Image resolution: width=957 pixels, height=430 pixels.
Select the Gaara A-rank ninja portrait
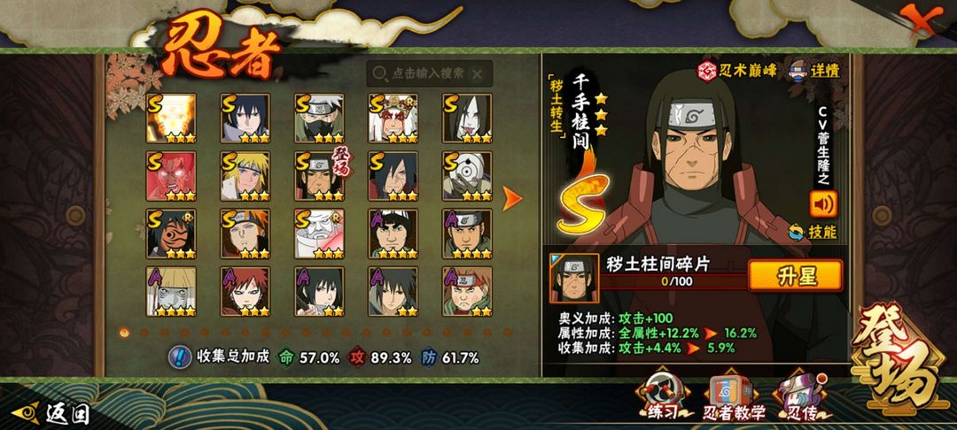(x=245, y=291)
